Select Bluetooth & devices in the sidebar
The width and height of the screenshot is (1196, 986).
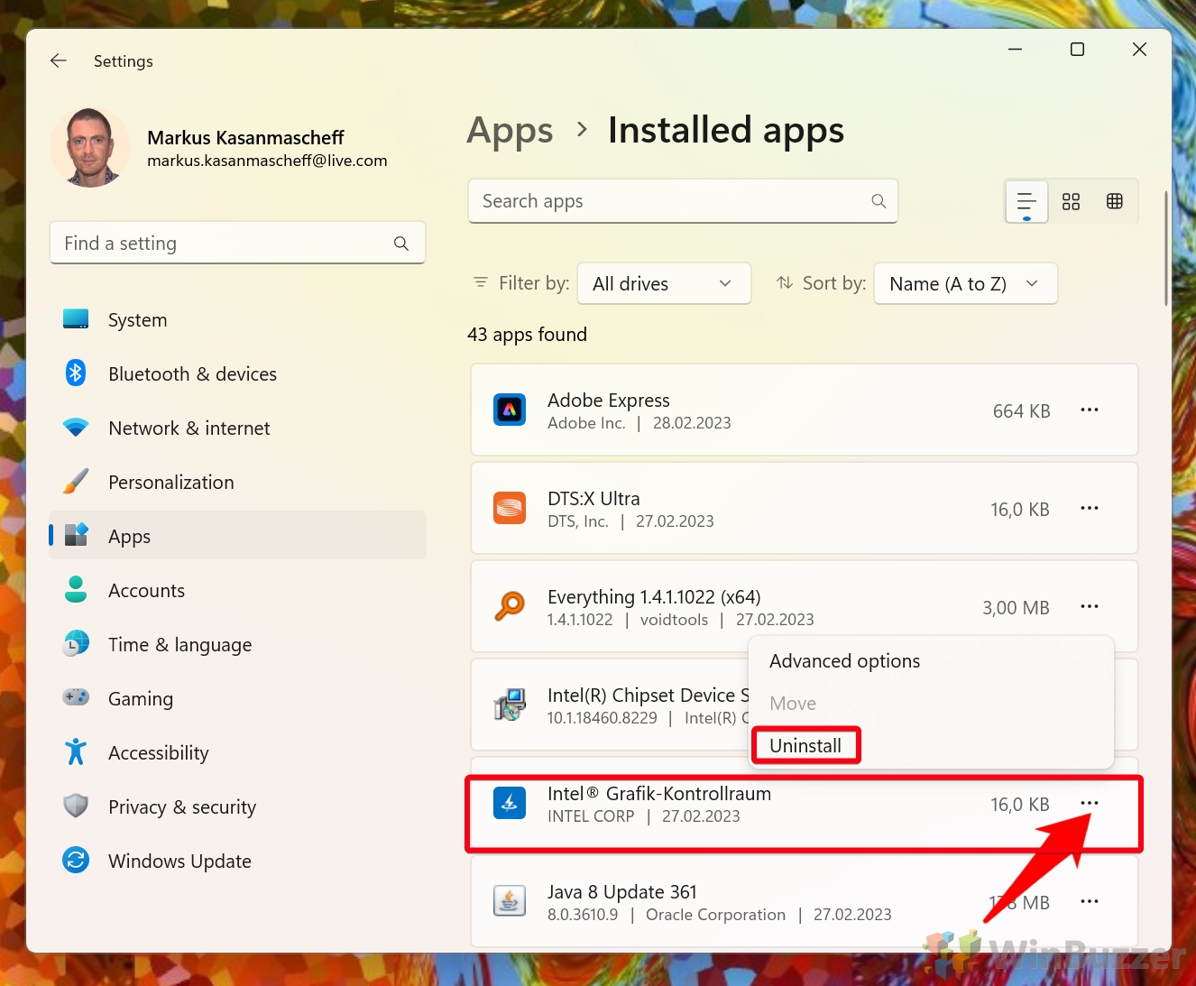pyautogui.click(x=192, y=373)
